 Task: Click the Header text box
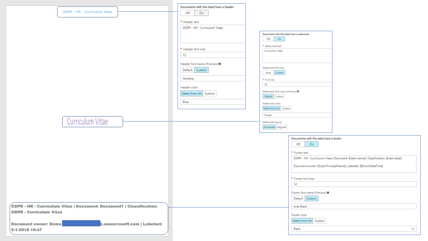213,34
